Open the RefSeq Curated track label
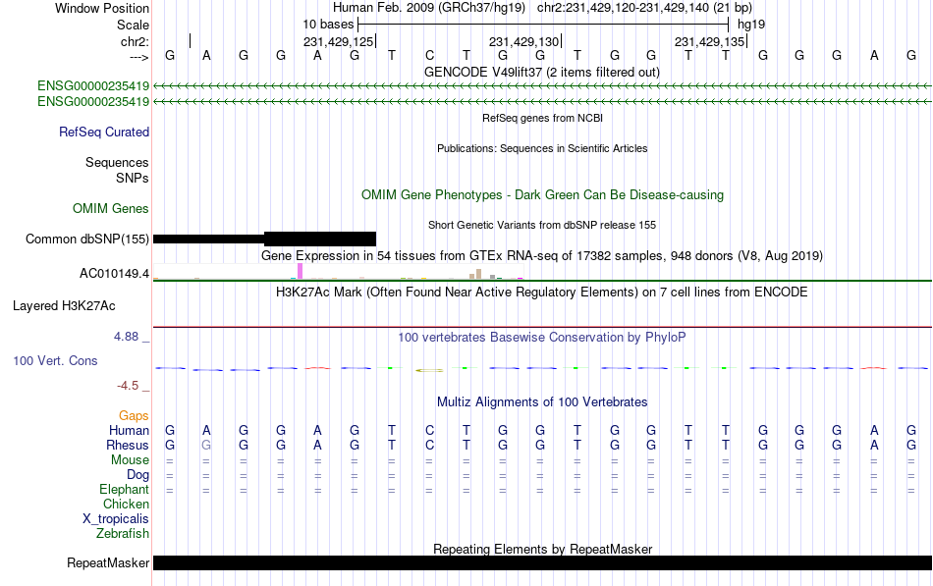Image resolution: width=933 pixels, height=586 pixels. click(104, 133)
